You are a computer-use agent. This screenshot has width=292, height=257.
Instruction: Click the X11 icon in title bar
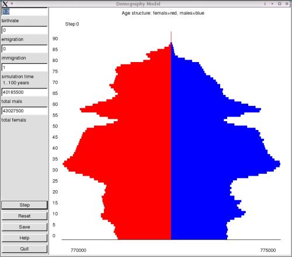tap(5, 4)
